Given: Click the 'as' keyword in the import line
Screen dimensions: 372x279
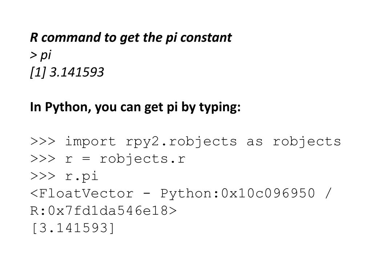Looking at the screenshot, I should pyautogui.click(x=255, y=142).
